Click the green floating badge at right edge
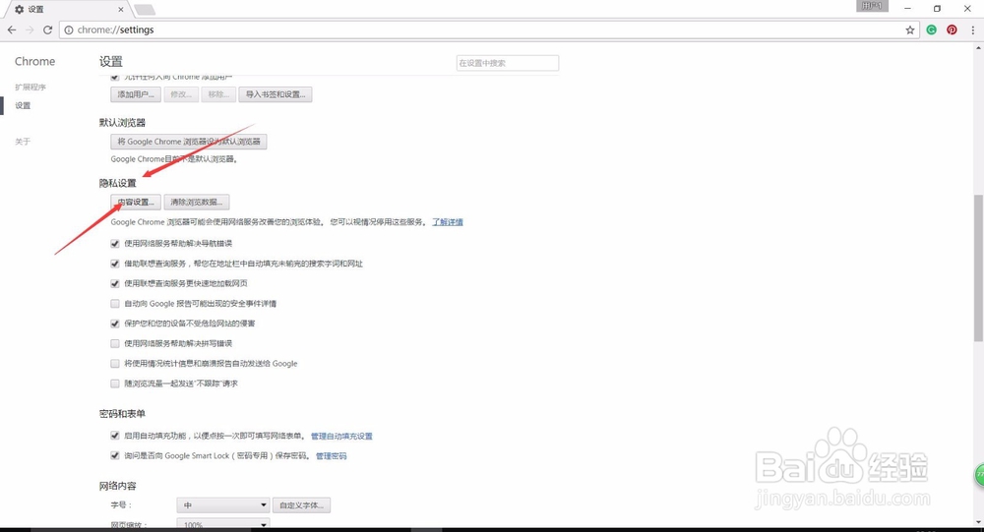This screenshot has height=532, width=984. [980, 475]
